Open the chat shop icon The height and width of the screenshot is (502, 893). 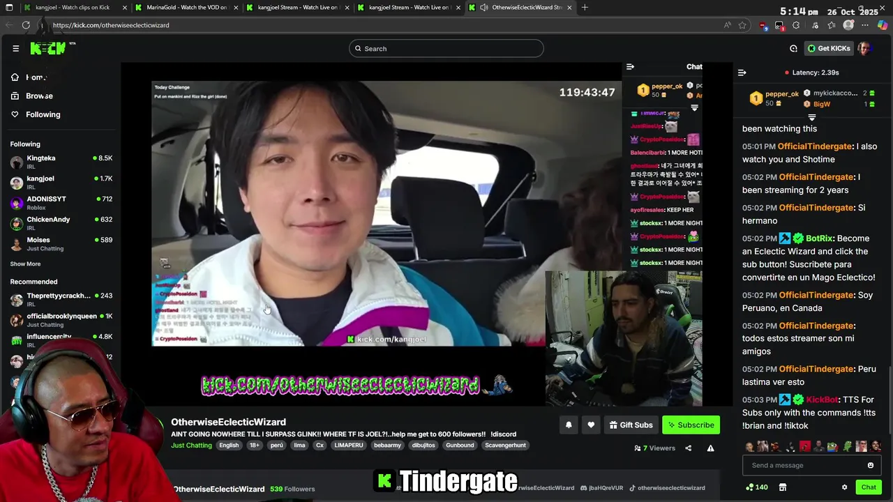783,487
